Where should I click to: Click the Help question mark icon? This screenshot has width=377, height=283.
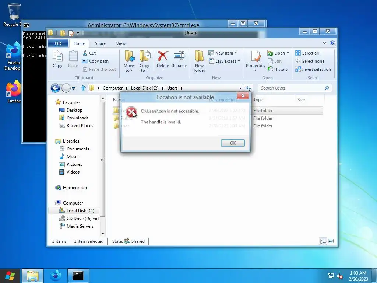tap(332, 43)
